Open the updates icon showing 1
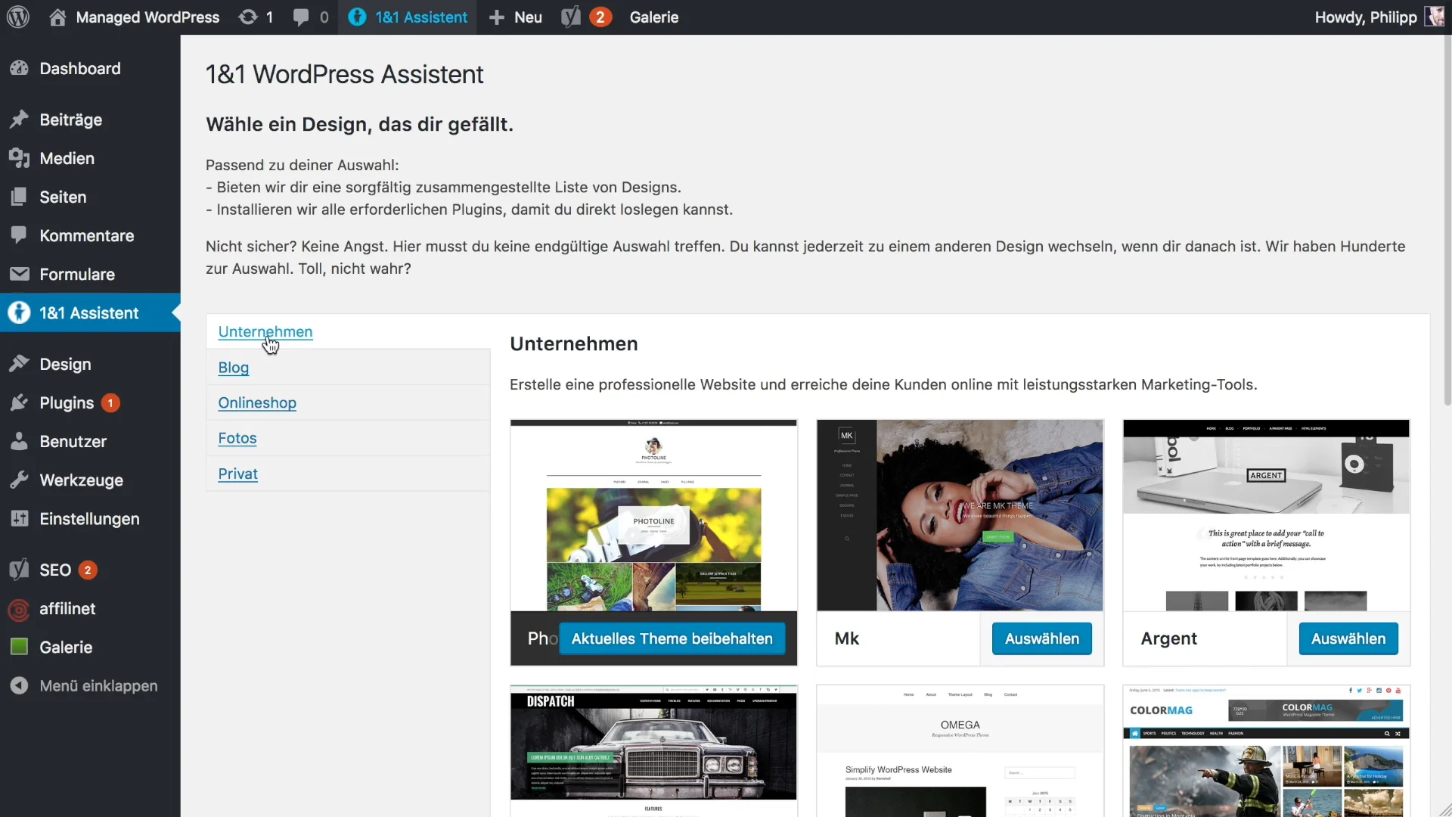 coord(248,17)
